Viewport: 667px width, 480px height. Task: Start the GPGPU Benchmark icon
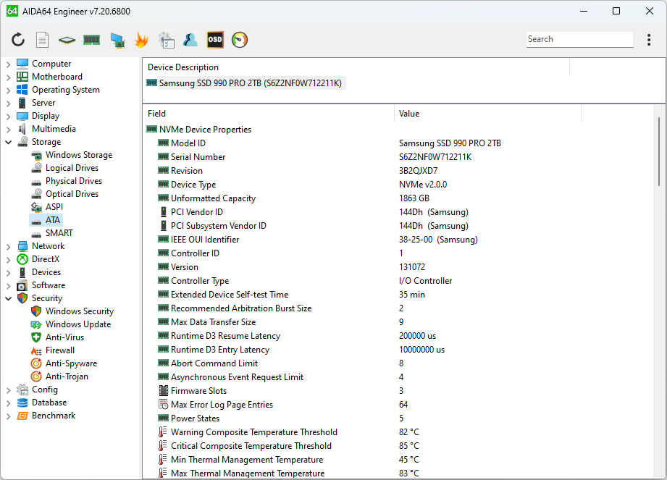tap(116, 39)
